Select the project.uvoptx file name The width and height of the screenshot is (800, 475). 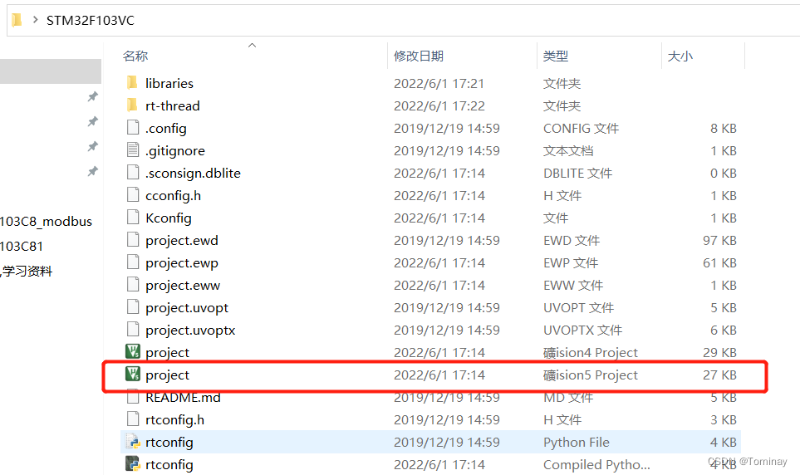[x=190, y=331]
